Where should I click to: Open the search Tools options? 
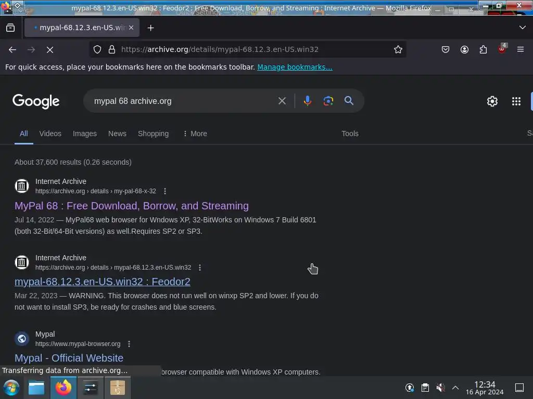click(350, 134)
